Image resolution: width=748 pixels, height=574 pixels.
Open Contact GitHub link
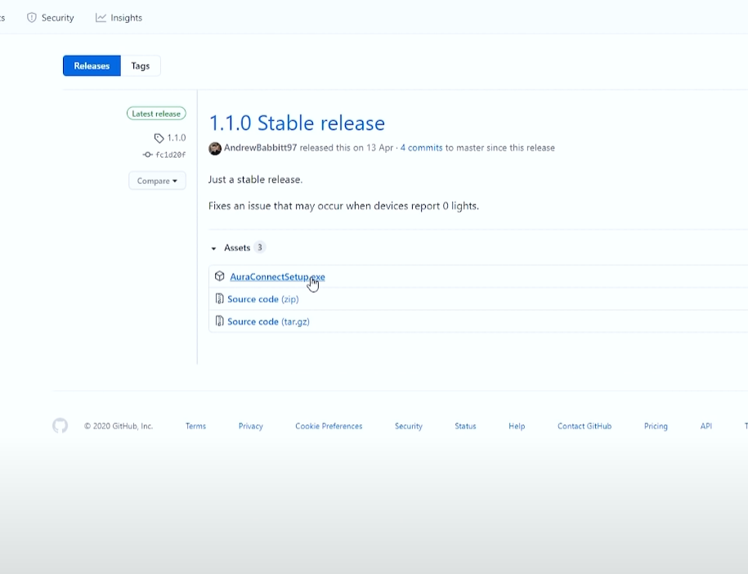point(585,426)
